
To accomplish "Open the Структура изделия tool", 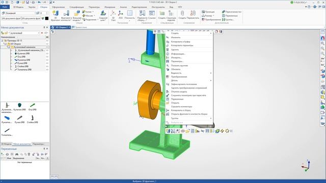I will pyautogui.click(x=171, y=16).
